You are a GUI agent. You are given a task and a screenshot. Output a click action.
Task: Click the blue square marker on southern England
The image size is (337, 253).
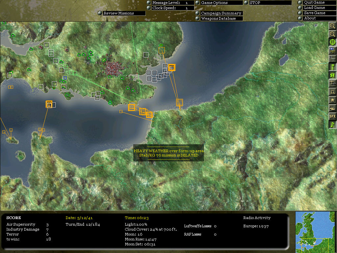65,78
